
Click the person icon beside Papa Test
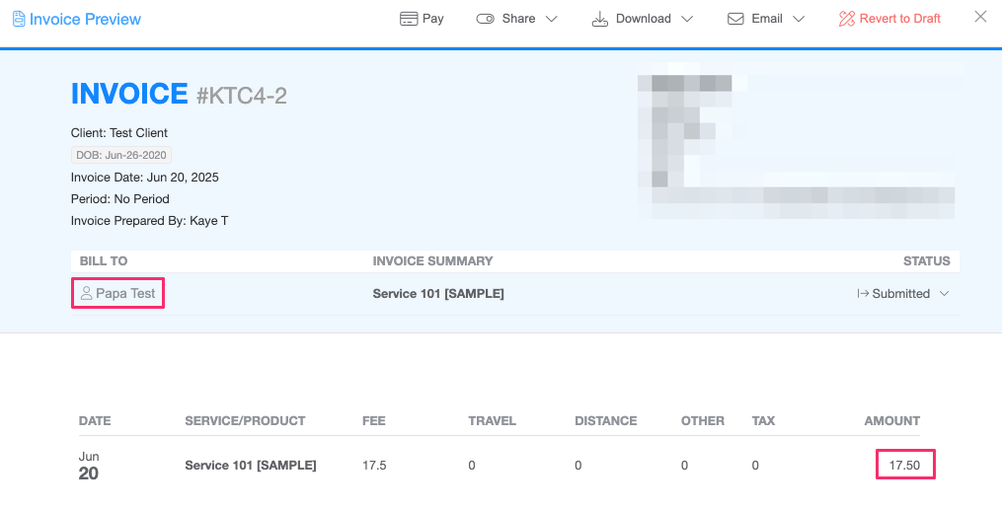click(x=86, y=294)
